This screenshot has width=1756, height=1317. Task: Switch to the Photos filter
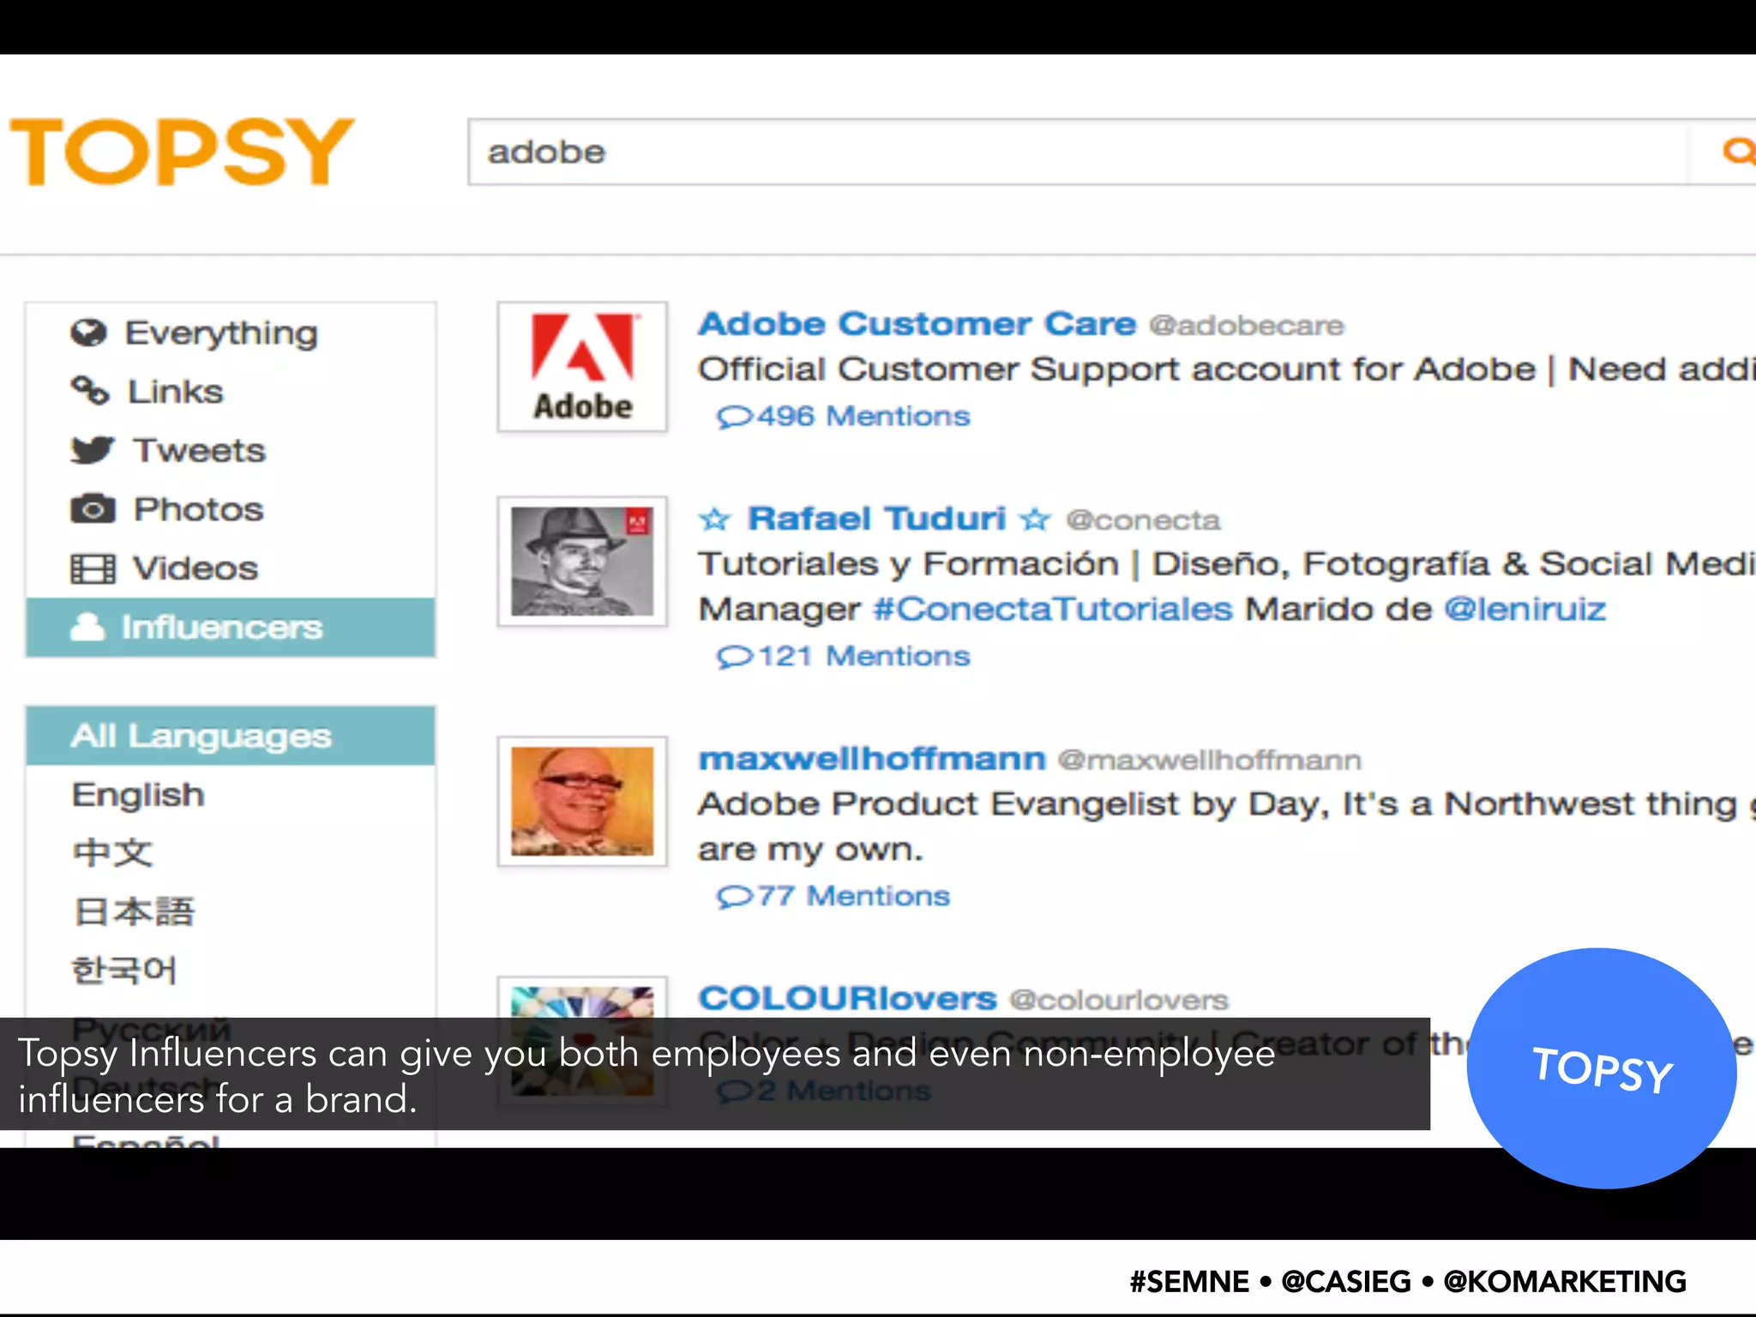pos(231,508)
